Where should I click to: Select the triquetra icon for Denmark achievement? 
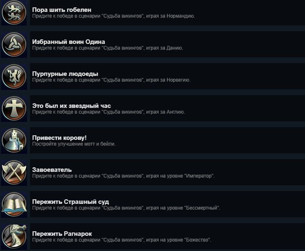(x=14, y=45)
